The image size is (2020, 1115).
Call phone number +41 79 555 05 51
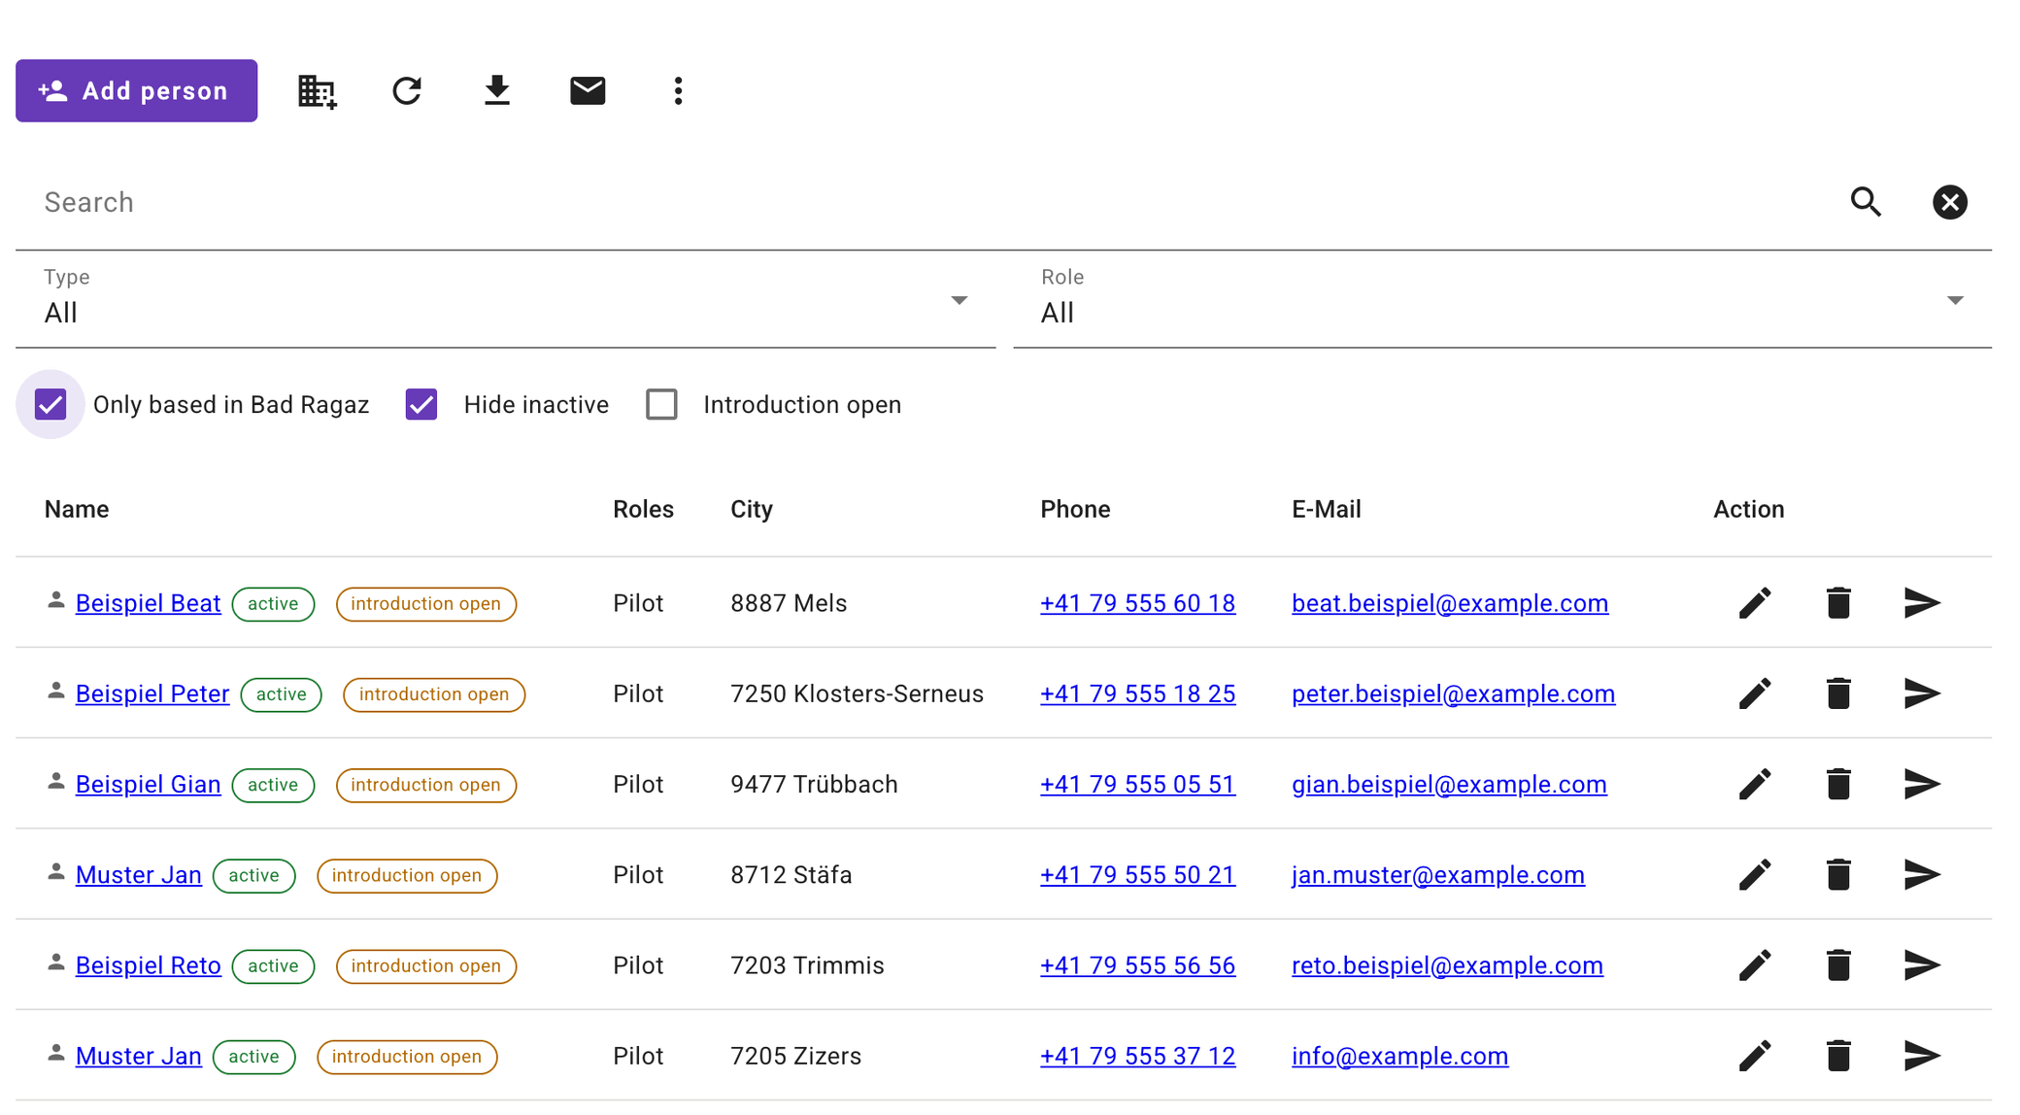pos(1137,784)
